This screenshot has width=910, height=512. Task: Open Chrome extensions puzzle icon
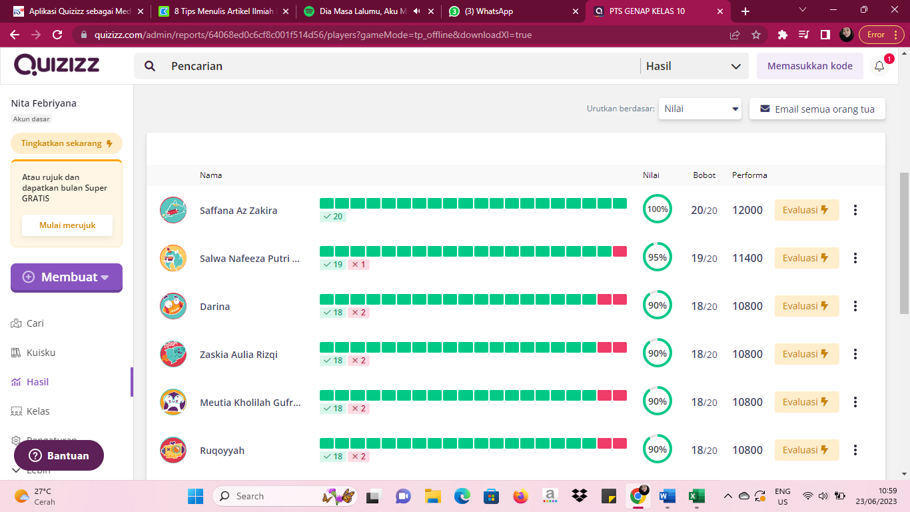point(783,35)
